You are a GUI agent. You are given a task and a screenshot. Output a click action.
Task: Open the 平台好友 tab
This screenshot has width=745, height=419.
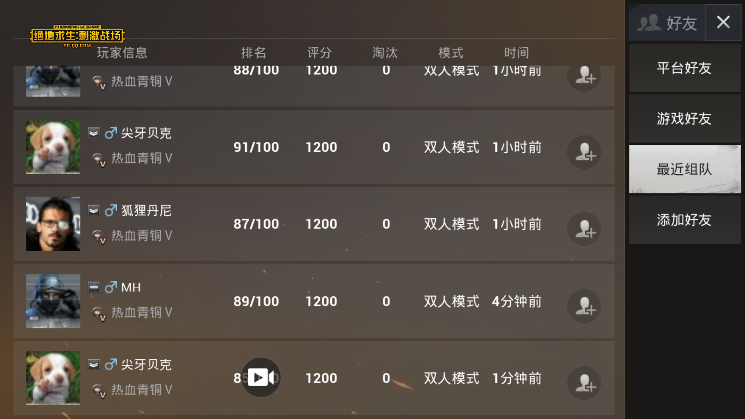pos(685,68)
